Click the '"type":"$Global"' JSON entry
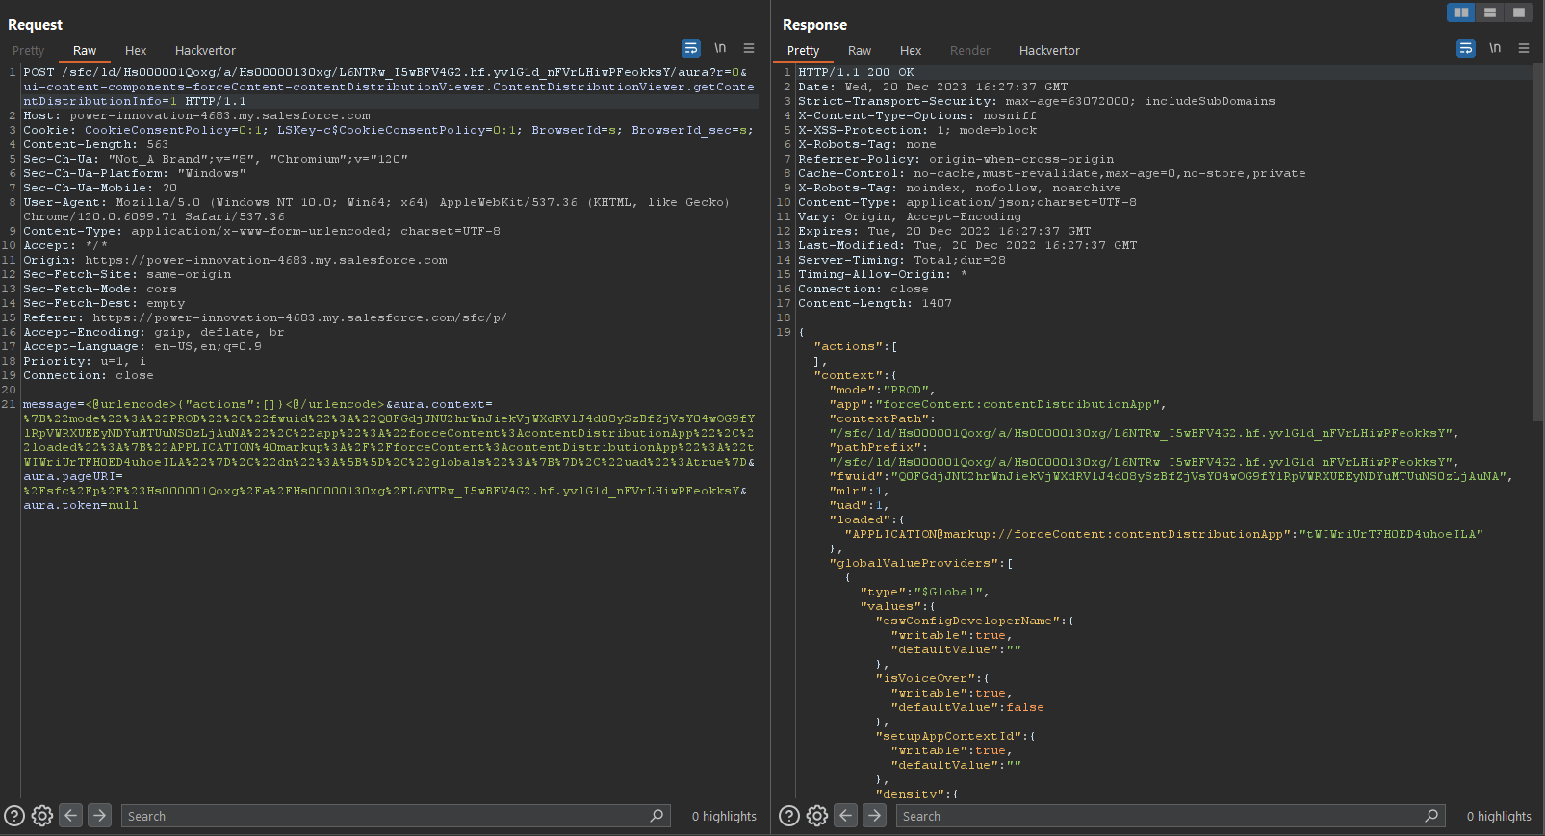The height and width of the screenshot is (836, 1545). [x=925, y=592]
